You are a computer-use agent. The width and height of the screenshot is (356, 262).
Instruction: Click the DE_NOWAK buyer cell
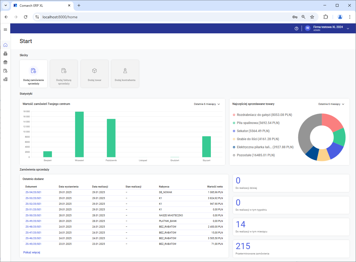[x=166, y=192]
